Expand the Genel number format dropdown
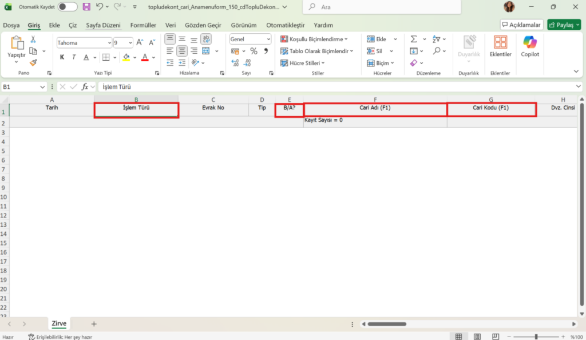Screen dimensions: 586x340 250,39
